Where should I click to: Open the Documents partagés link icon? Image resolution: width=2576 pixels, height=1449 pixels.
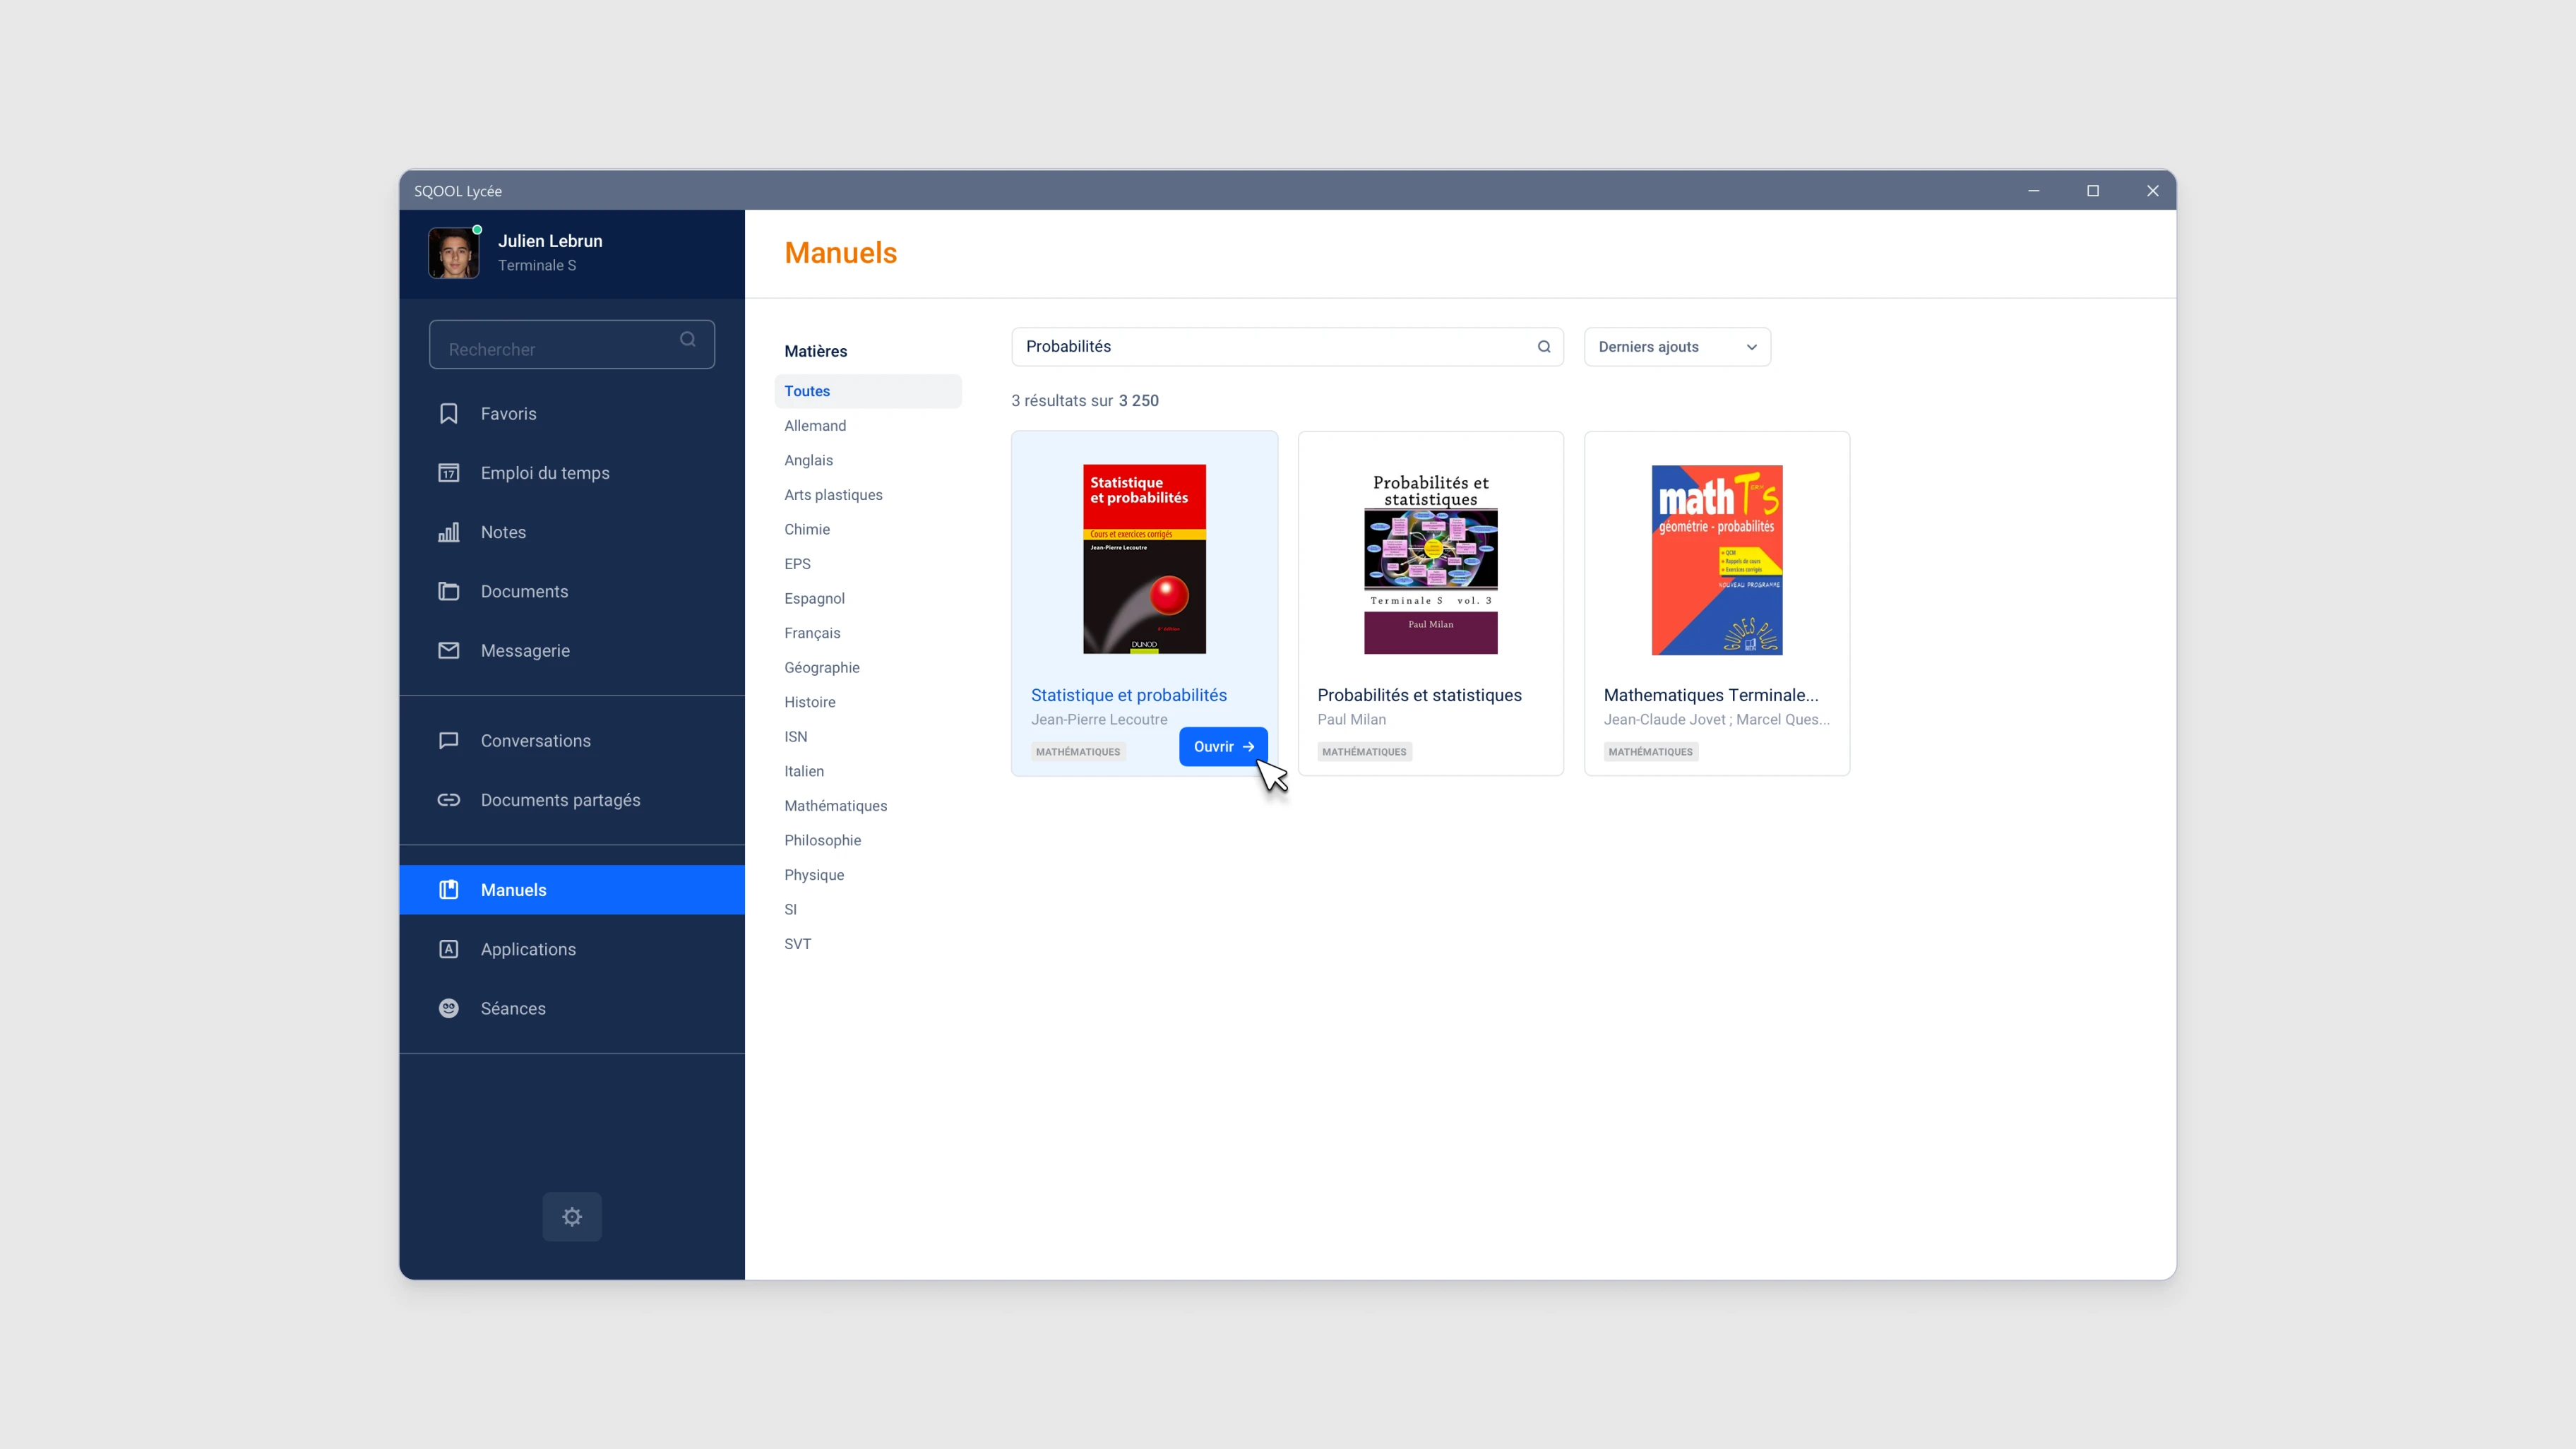click(448, 800)
